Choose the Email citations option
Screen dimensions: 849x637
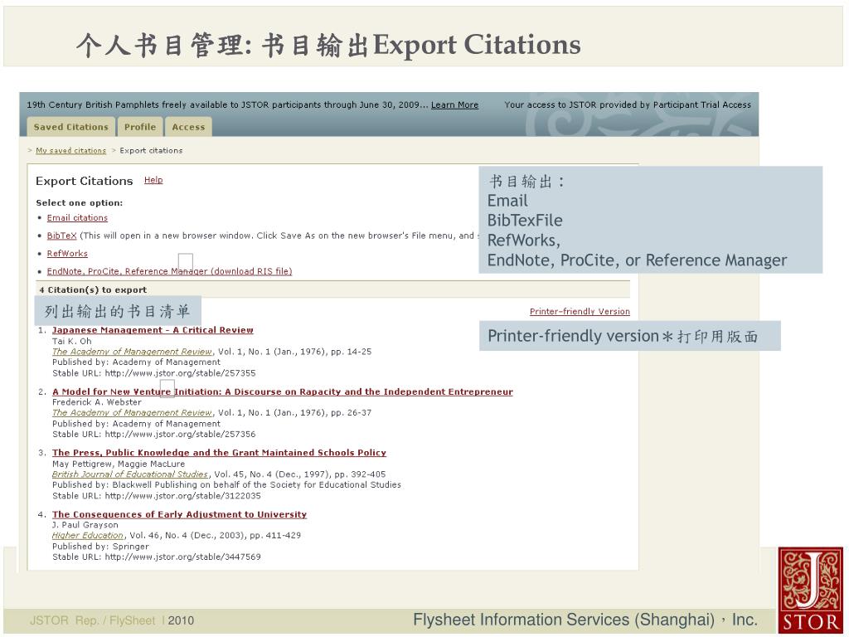[77, 218]
